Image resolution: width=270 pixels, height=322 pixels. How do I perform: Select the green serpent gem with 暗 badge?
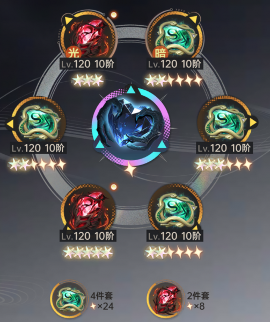pyautogui.click(x=174, y=37)
